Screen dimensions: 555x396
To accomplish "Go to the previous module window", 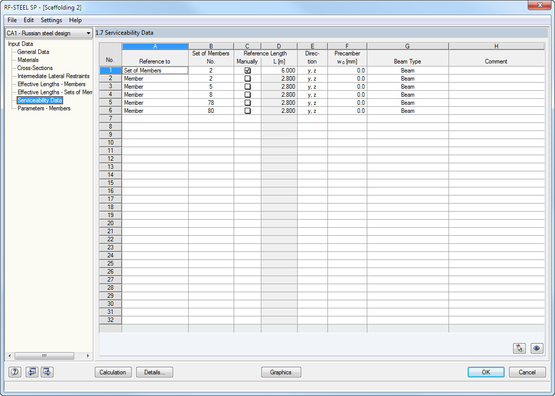I will (x=32, y=372).
